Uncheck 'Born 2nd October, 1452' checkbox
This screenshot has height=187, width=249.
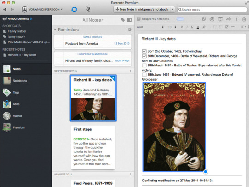coord(144,51)
